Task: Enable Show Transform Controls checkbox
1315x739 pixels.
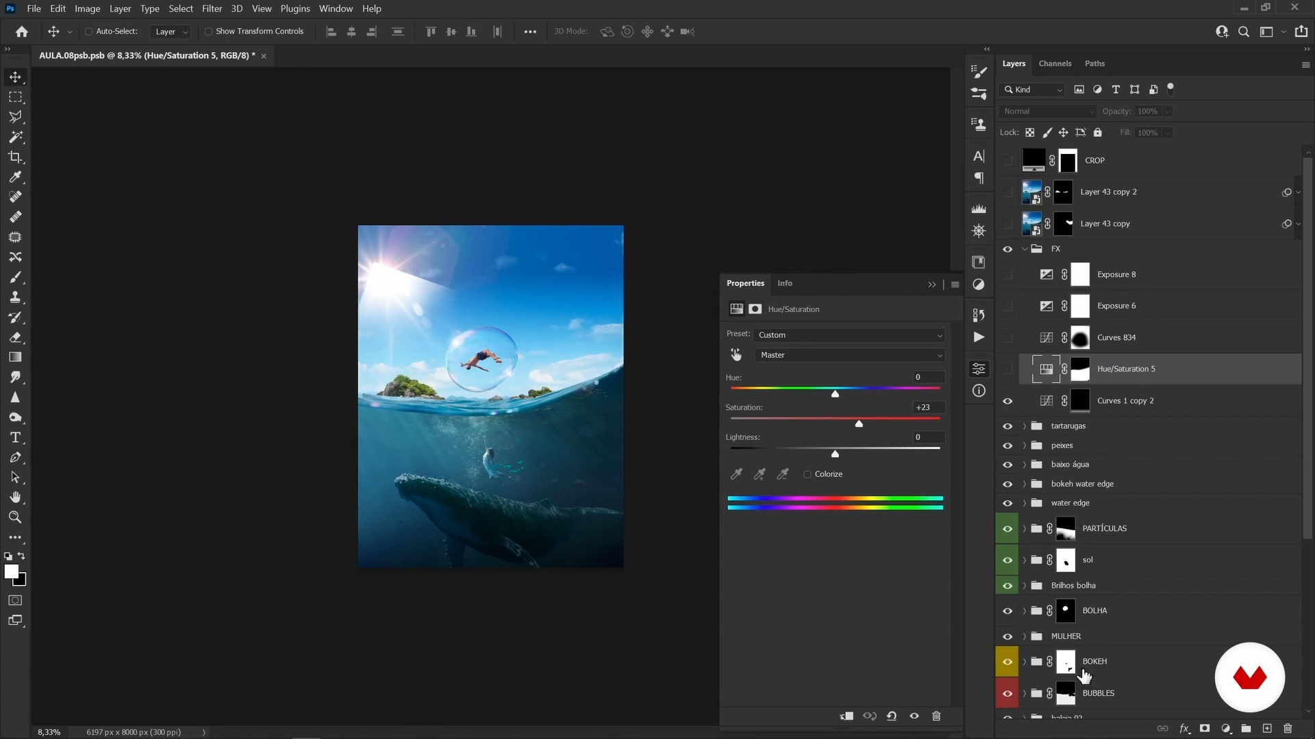Action: (x=208, y=31)
